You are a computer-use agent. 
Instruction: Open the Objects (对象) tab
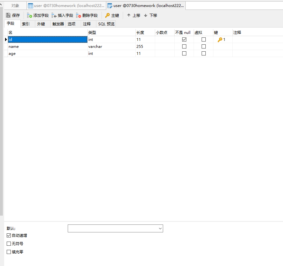(15, 6)
